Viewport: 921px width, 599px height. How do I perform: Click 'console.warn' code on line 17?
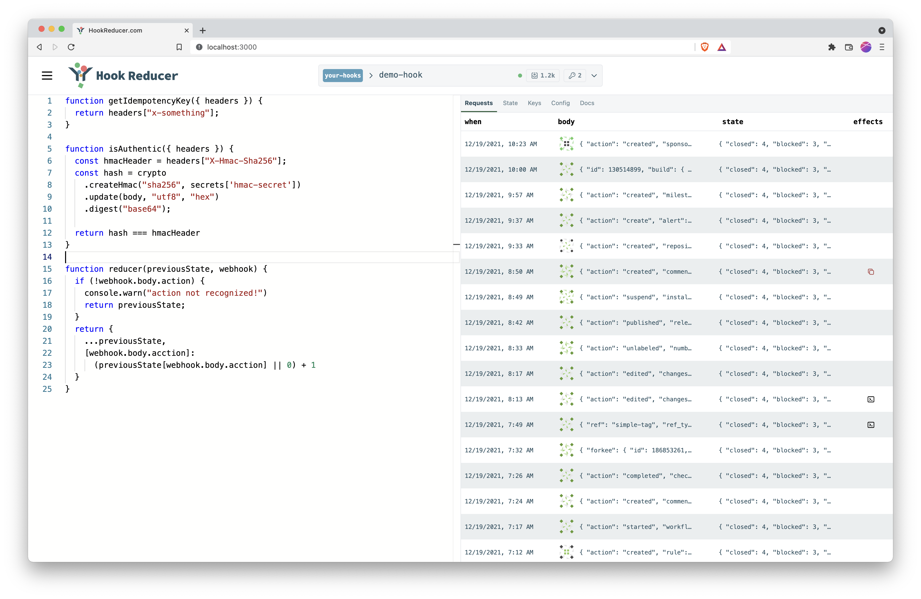tap(176, 293)
